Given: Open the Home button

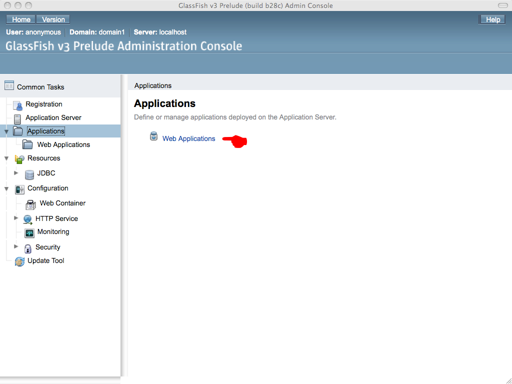Looking at the screenshot, I should click(21, 19).
